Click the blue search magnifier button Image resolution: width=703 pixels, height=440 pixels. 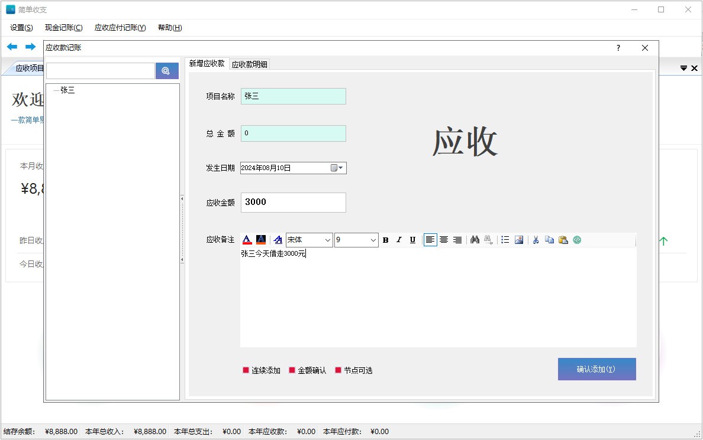(166, 70)
